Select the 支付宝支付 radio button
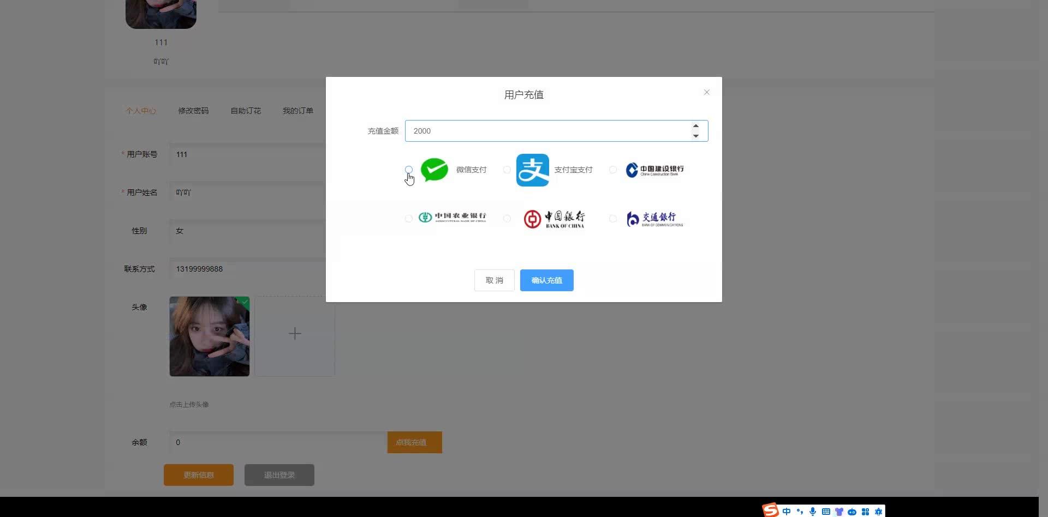 point(507,170)
